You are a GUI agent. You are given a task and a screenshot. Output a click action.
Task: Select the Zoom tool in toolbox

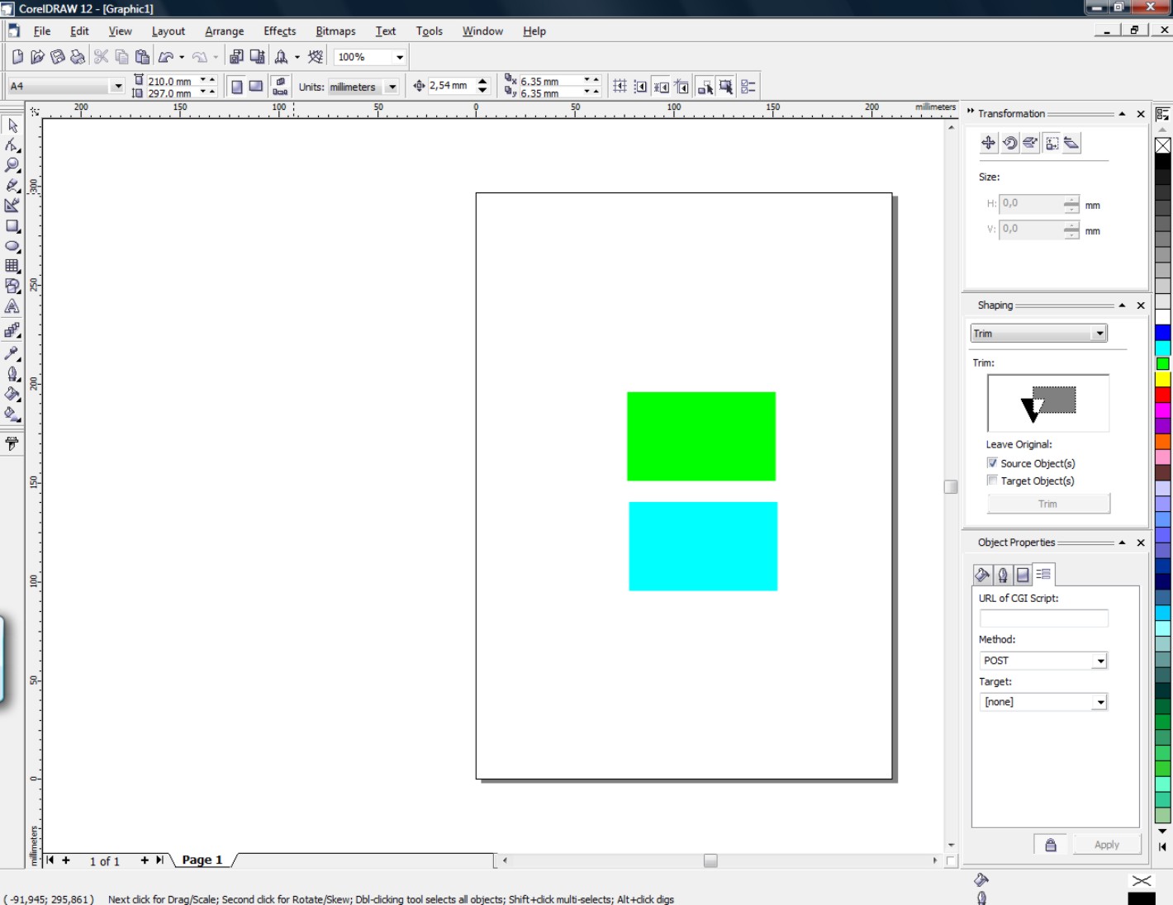[12, 165]
